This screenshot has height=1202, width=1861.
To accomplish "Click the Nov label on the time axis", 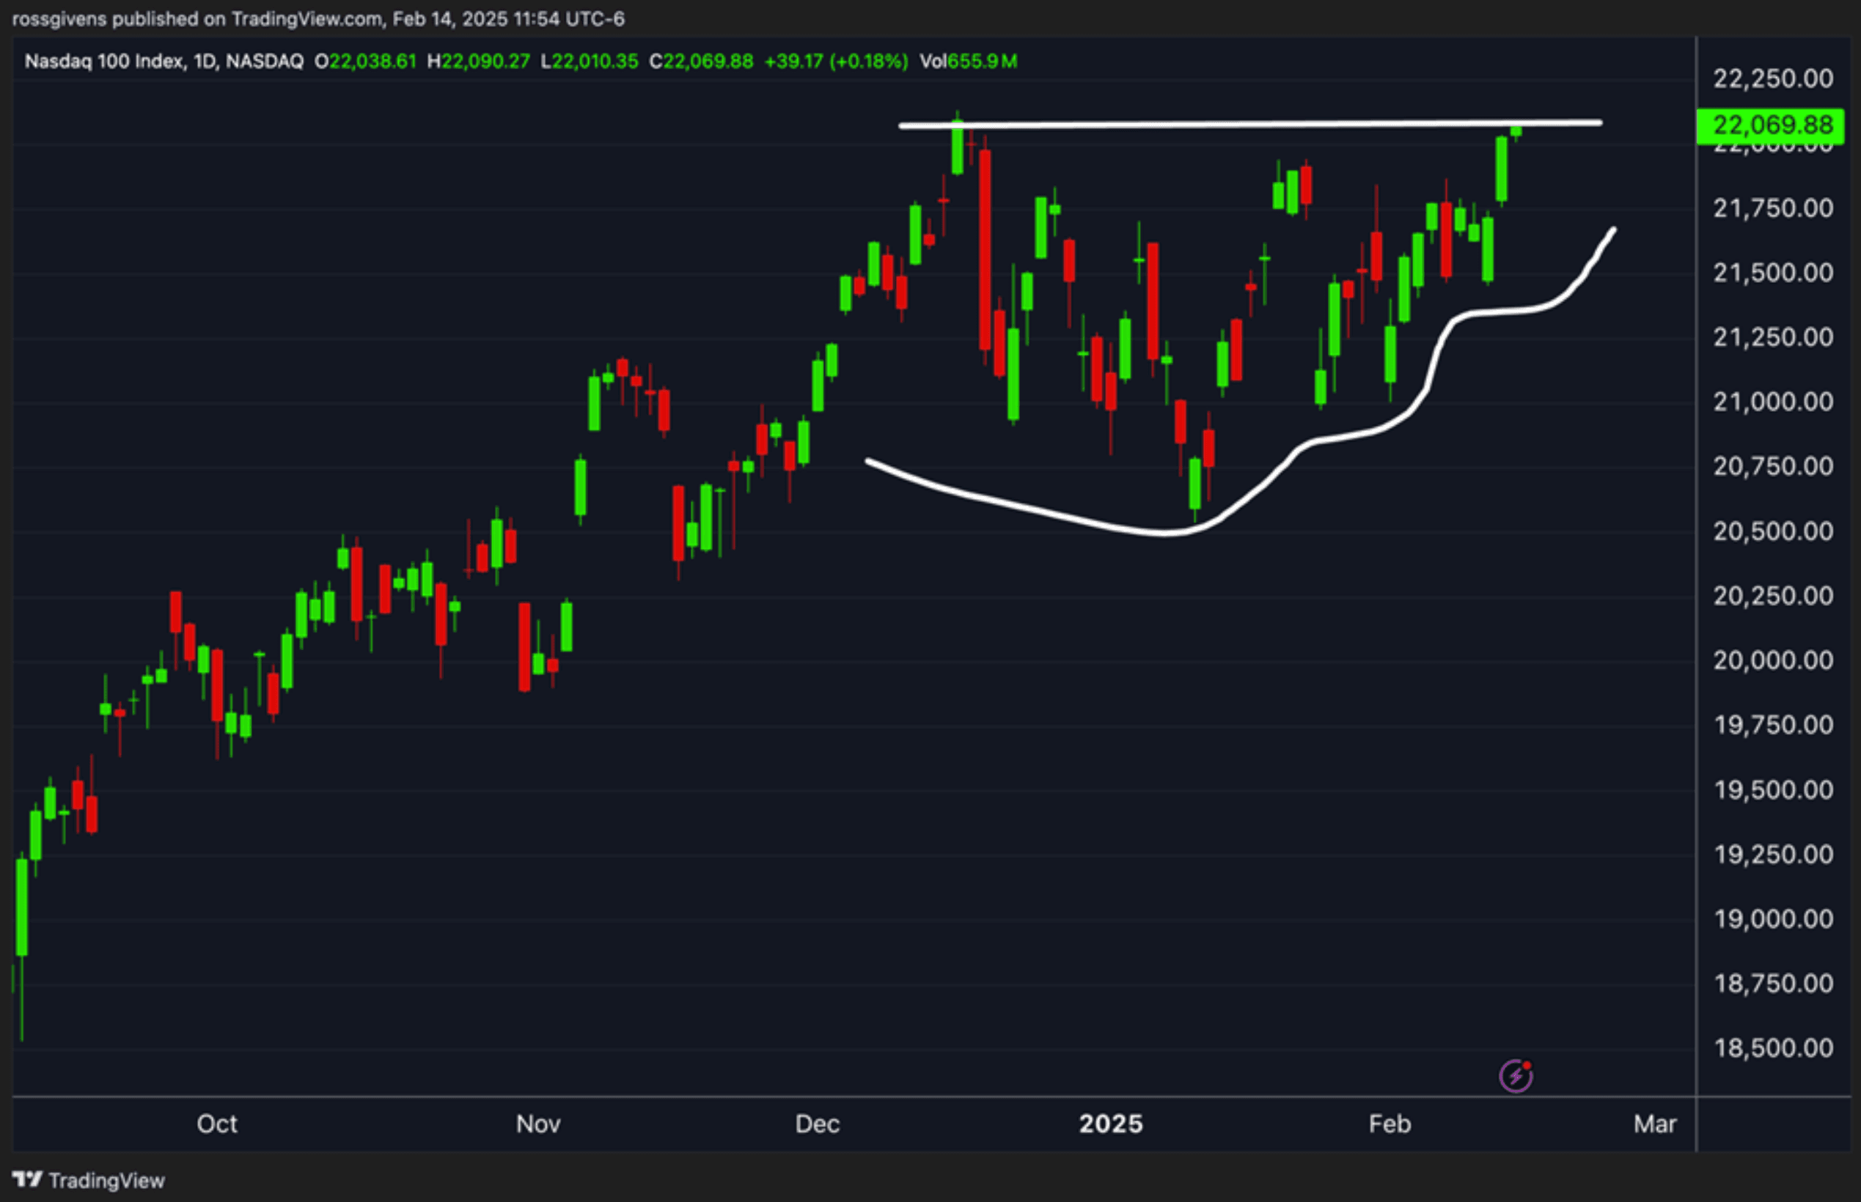I will [538, 1123].
